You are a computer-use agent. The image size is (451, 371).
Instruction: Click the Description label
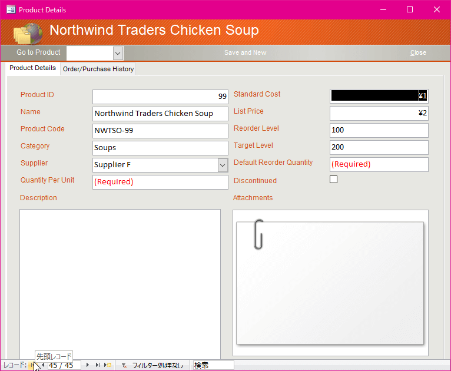(38, 198)
